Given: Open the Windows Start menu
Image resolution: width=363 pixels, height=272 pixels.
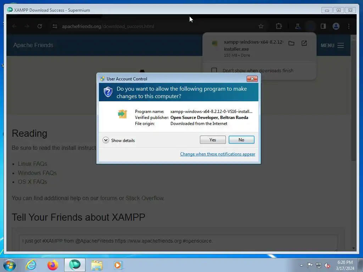Looking at the screenshot, I should point(10,265).
